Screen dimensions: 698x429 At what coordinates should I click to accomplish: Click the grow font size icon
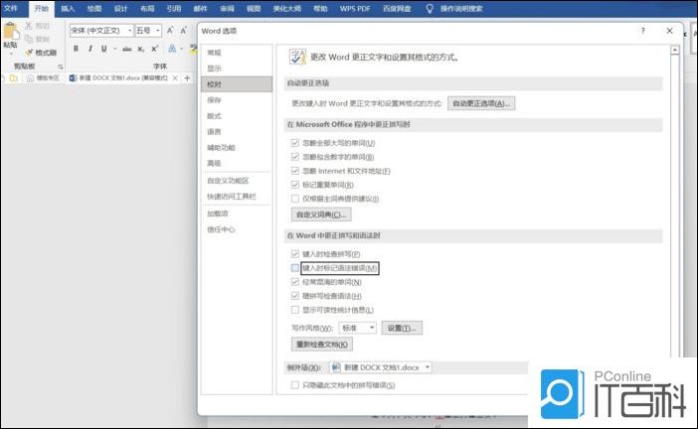(x=170, y=30)
